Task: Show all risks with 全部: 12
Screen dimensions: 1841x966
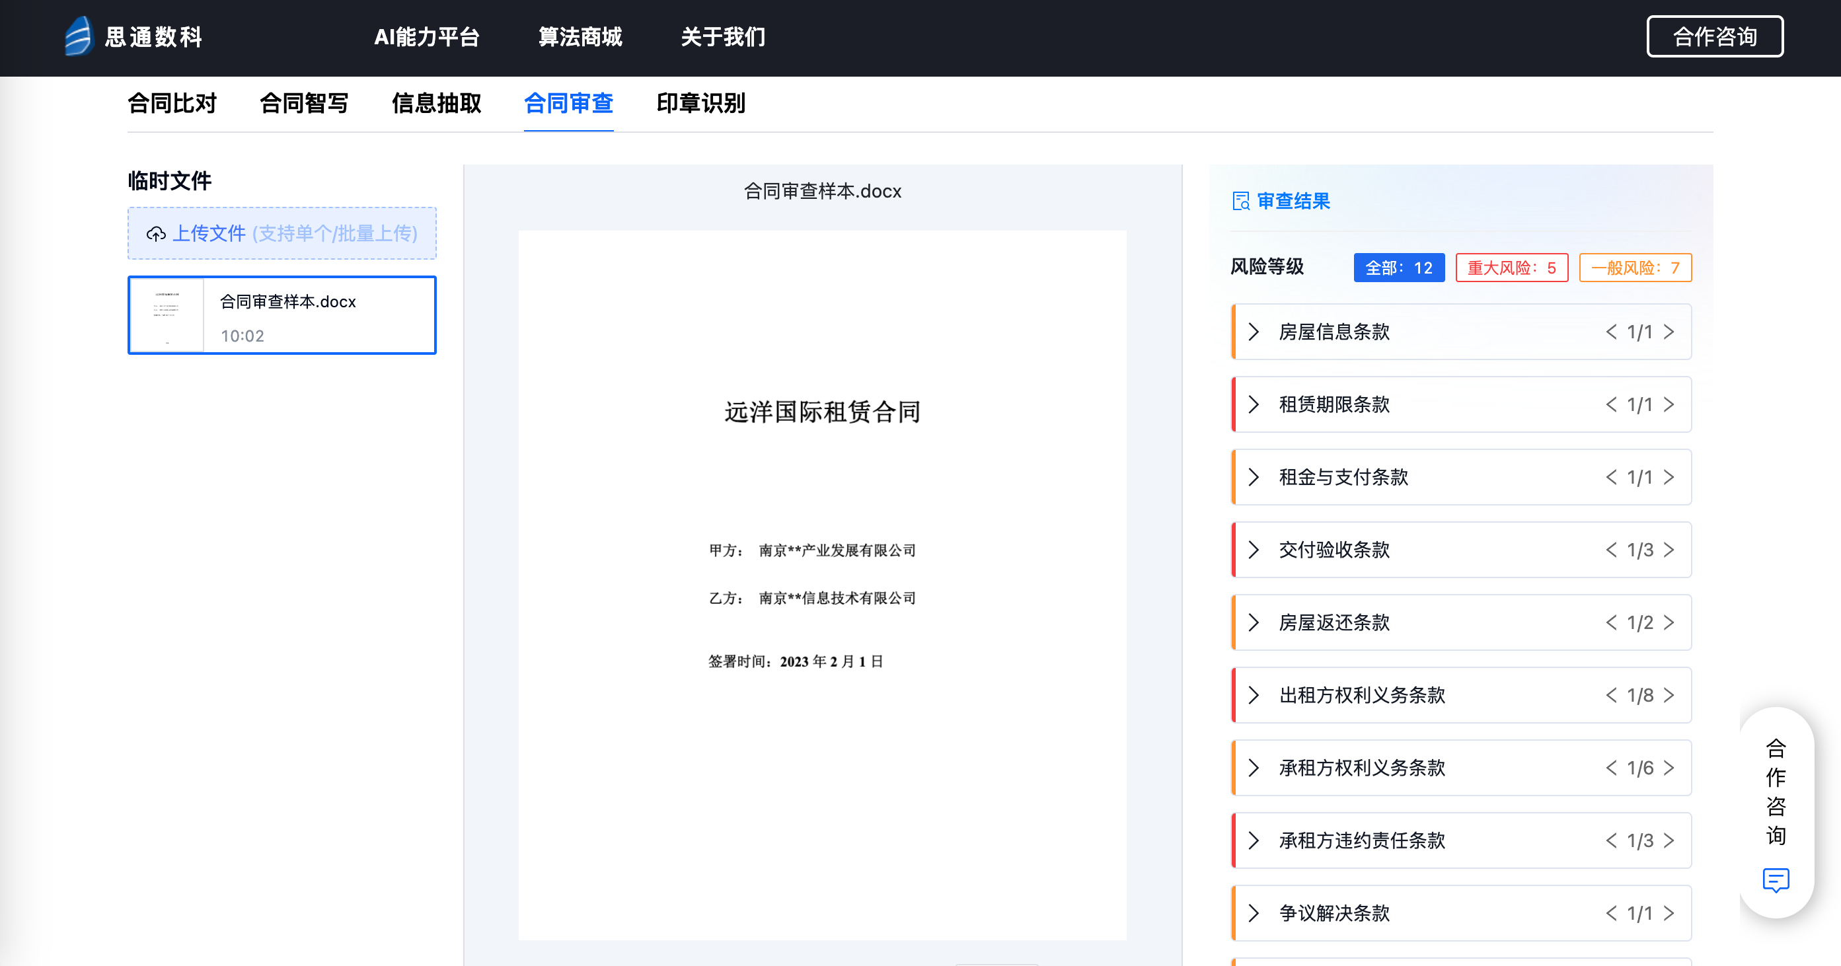Action: pos(1399,268)
